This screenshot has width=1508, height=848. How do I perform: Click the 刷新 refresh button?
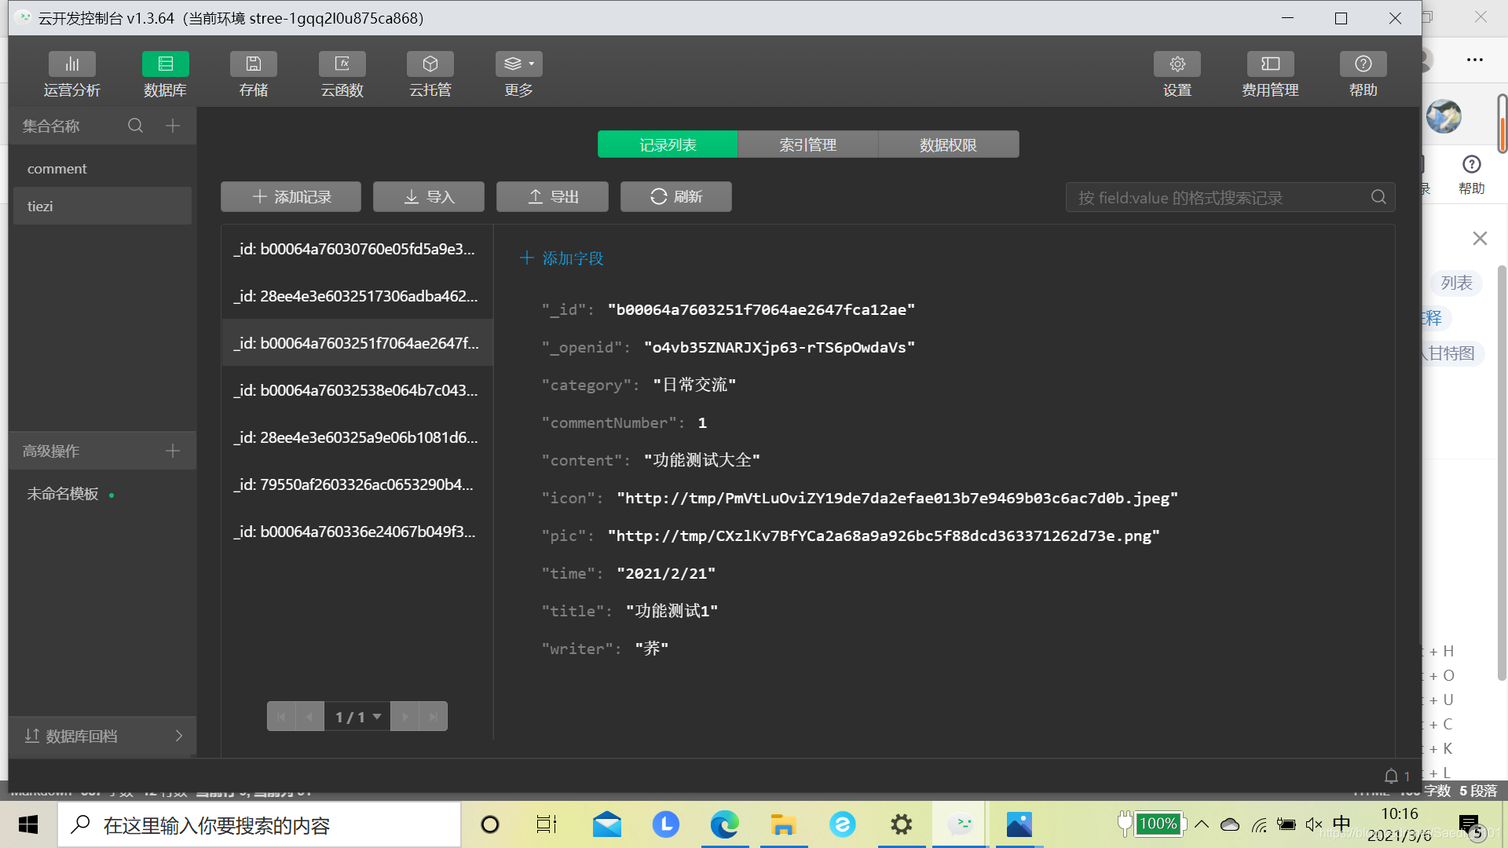click(x=675, y=196)
